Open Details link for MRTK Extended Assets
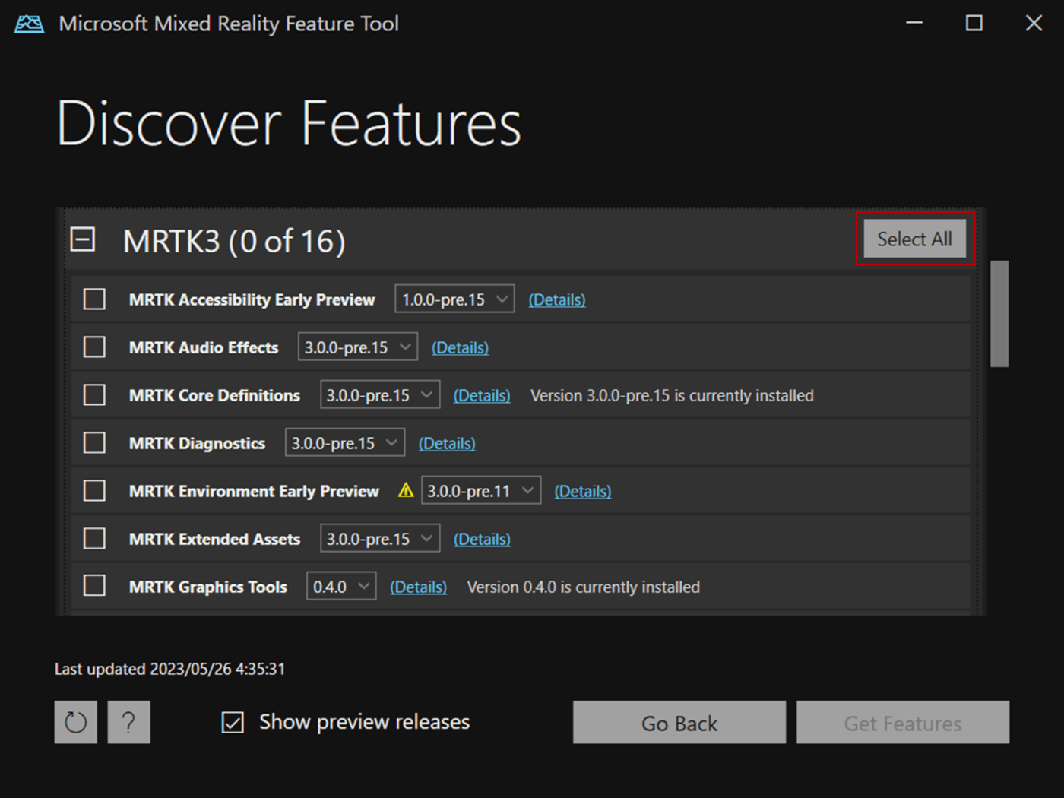The height and width of the screenshot is (798, 1064). coord(482,539)
